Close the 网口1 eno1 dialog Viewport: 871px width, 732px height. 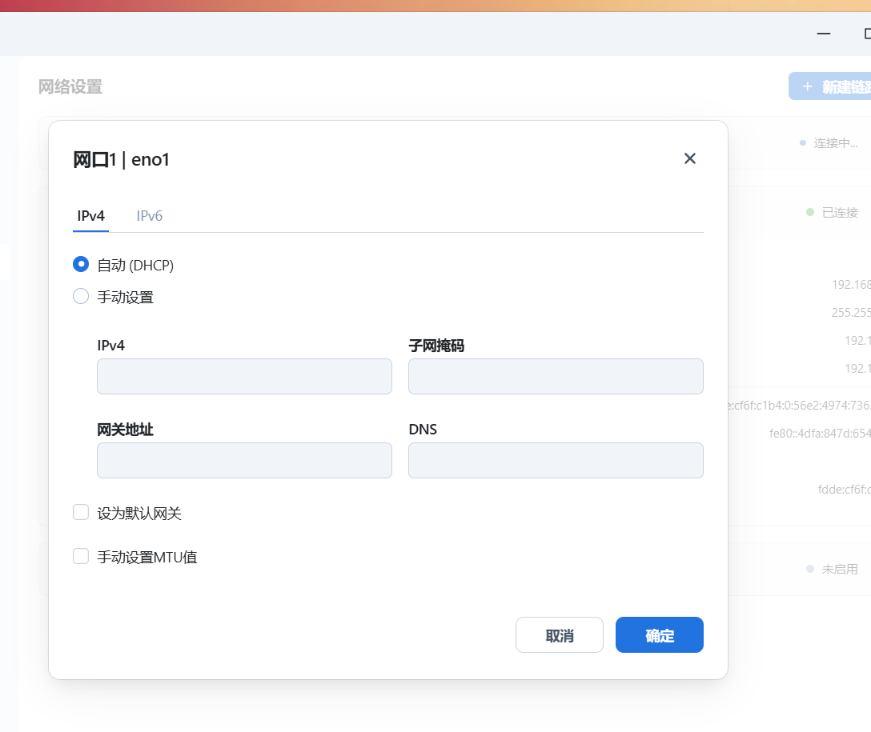(x=690, y=158)
